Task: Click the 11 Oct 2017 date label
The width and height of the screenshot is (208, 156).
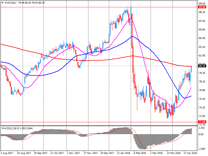Action: tap(57, 153)
